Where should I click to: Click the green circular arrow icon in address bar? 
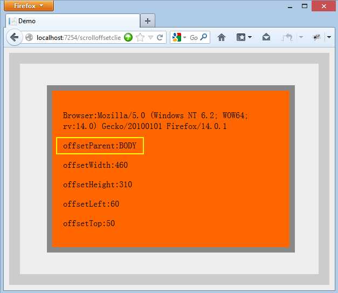coord(128,37)
